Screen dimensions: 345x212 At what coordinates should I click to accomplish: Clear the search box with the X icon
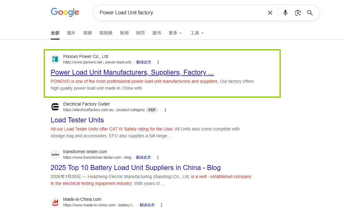click(x=270, y=13)
